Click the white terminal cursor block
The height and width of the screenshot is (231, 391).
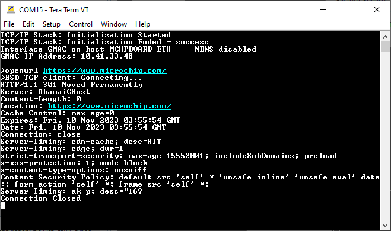[3, 206]
